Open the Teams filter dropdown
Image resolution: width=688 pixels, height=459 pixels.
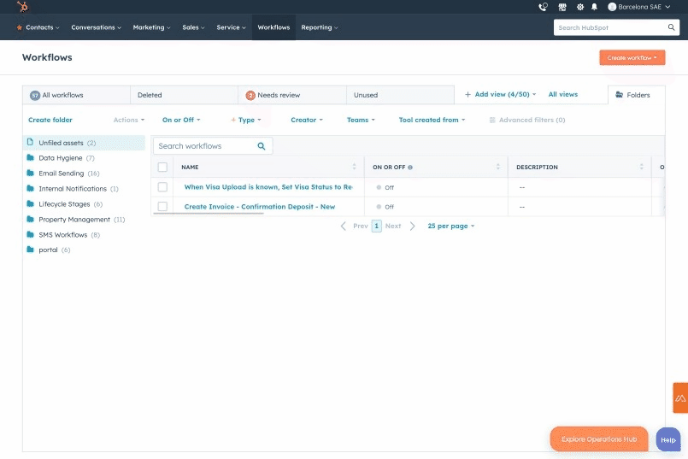tap(361, 120)
